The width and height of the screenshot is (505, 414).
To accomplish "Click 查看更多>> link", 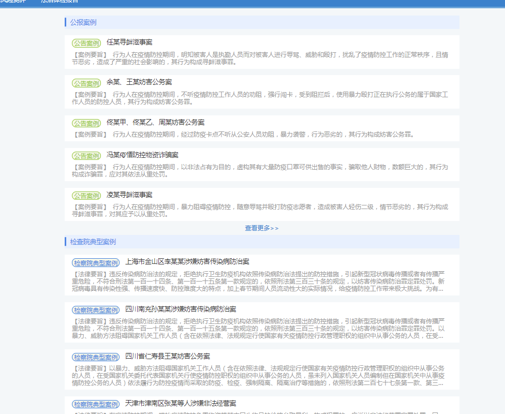I will 261,228.
